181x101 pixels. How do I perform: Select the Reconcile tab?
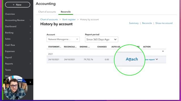point(66,12)
